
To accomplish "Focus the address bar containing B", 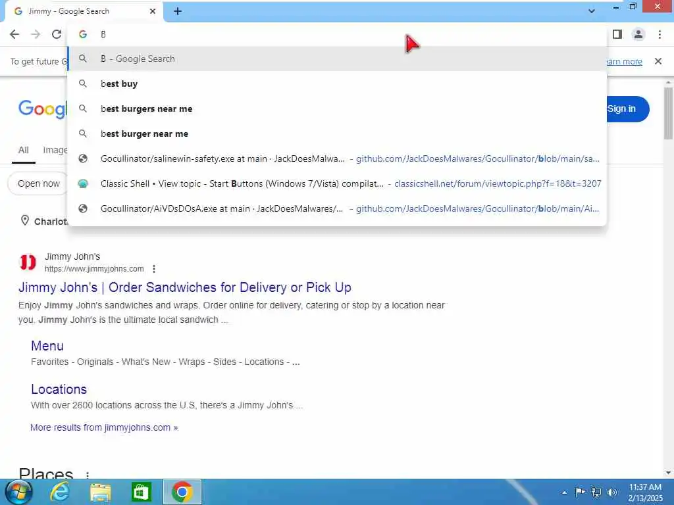I will [x=338, y=34].
